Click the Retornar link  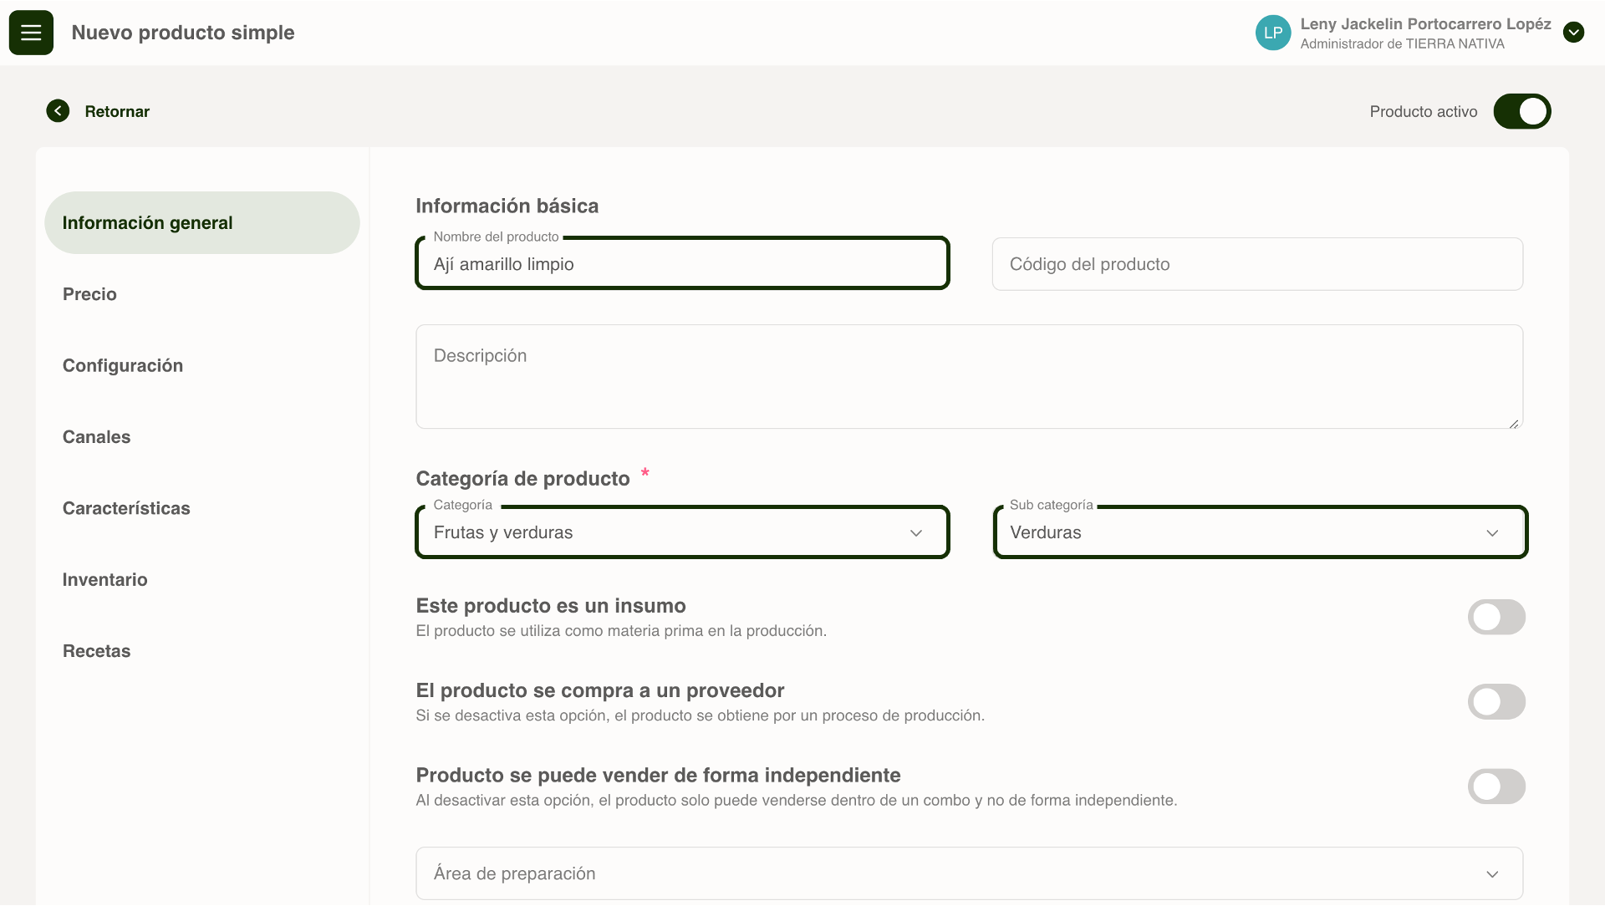117,111
